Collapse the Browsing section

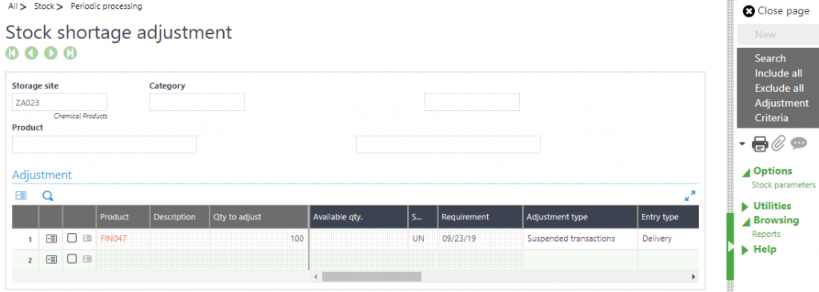pos(746,221)
